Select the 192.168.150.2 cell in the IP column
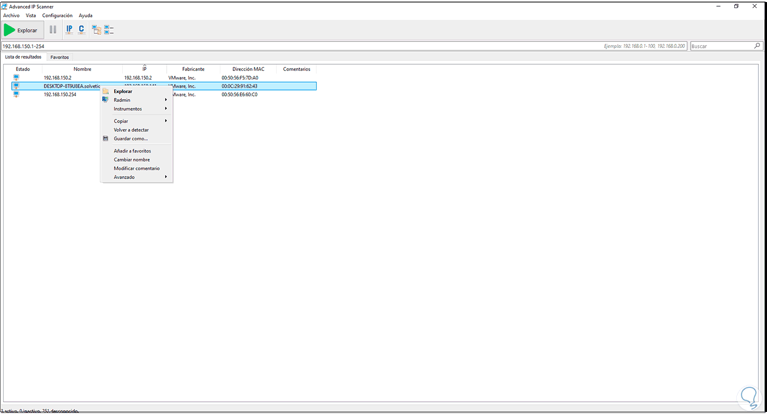Image resolution: width=767 pixels, height=414 pixels. pos(138,78)
